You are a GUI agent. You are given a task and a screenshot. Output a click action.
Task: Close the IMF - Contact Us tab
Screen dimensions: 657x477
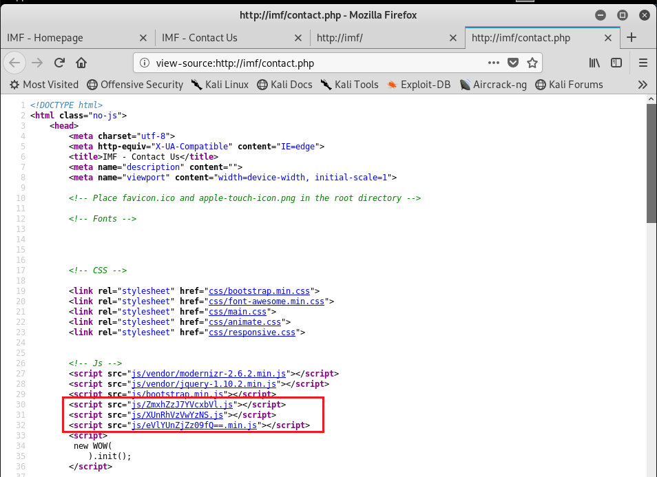(298, 38)
